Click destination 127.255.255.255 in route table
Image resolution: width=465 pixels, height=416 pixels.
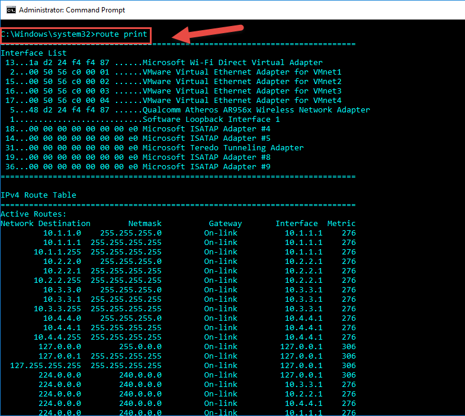(x=46, y=366)
